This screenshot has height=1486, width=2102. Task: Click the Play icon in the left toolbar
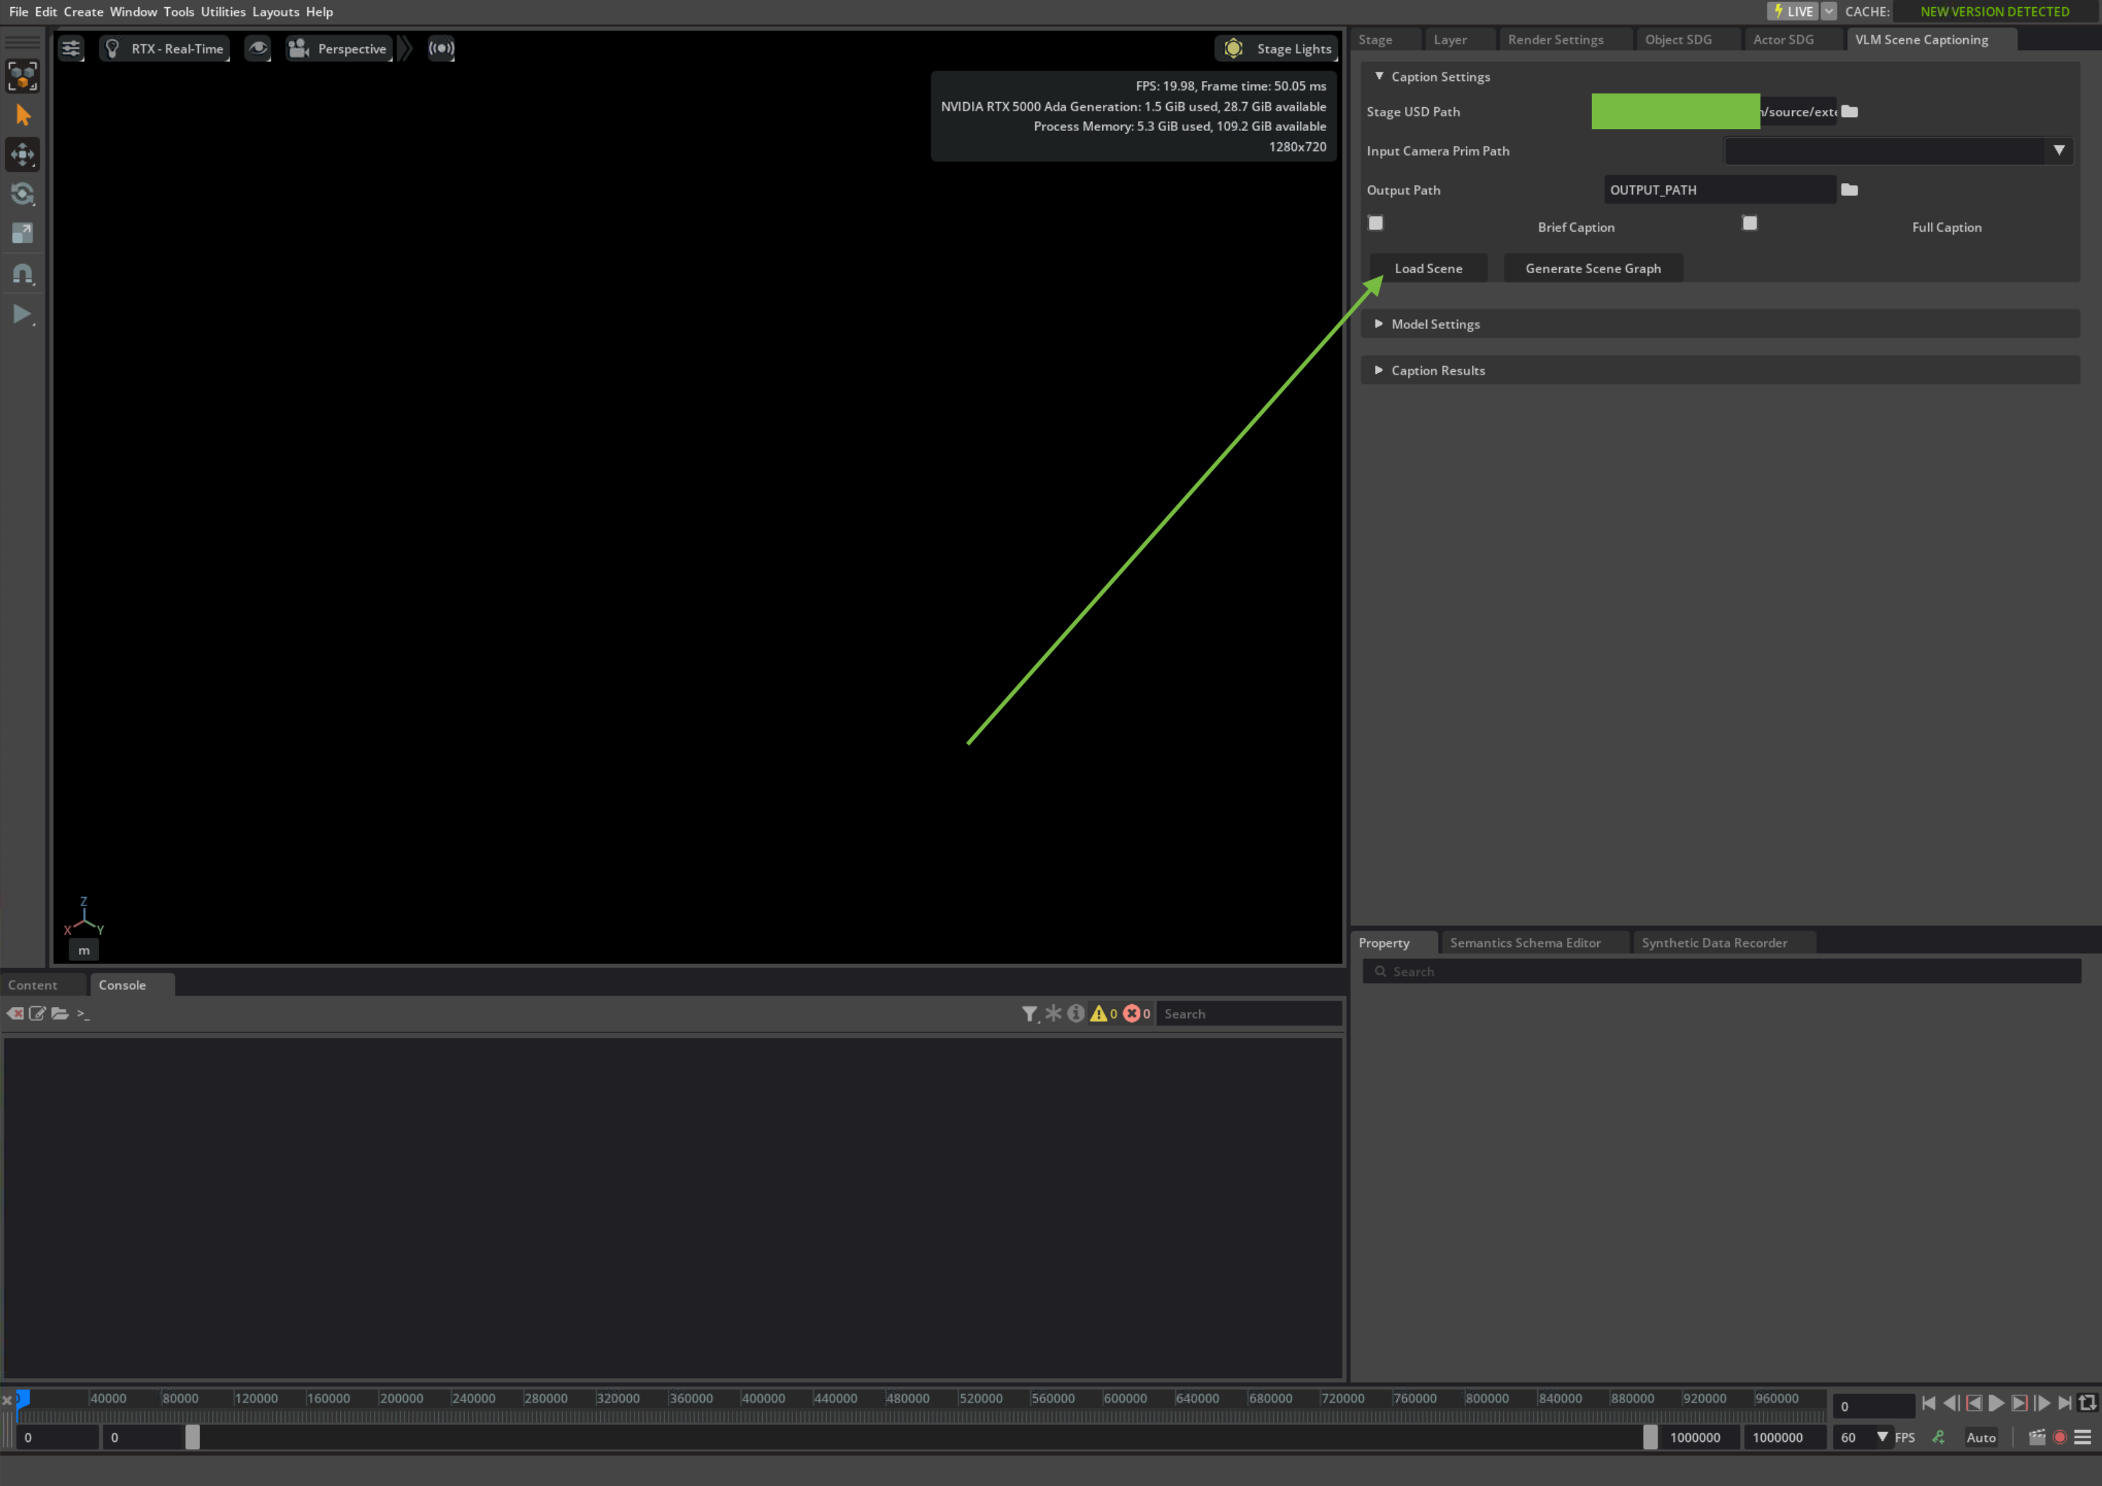[x=22, y=314]
